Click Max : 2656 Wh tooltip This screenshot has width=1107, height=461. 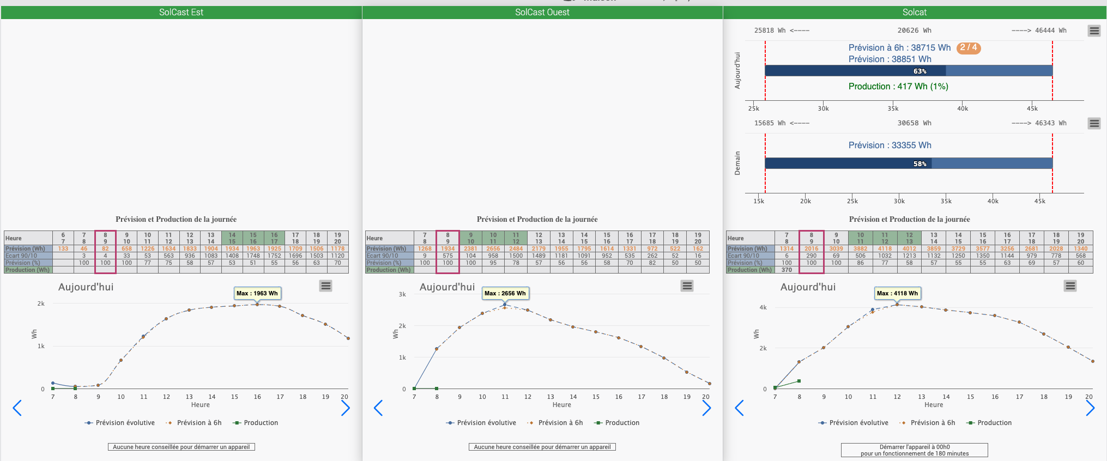(505, 293)
